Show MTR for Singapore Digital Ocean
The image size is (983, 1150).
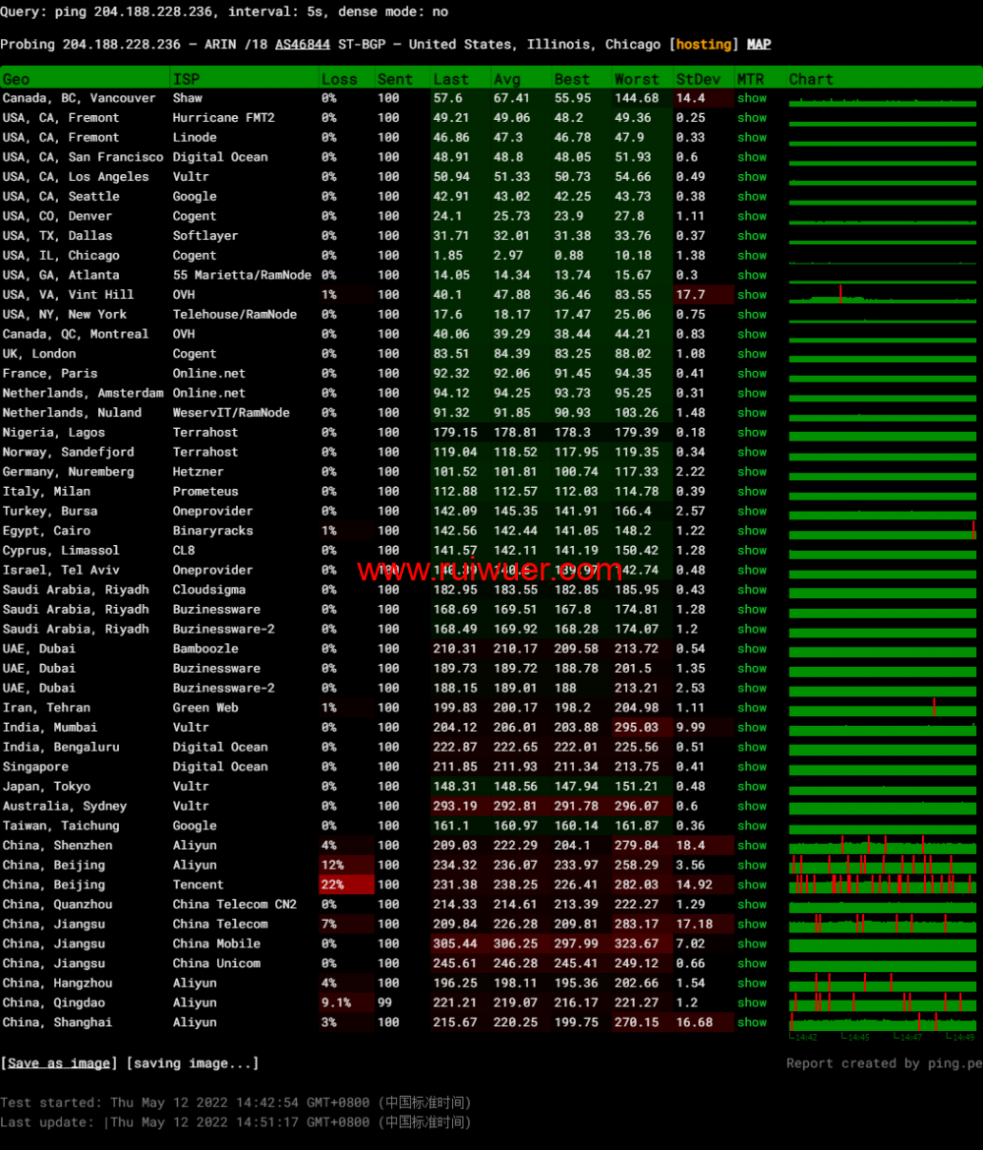[752, 767]
